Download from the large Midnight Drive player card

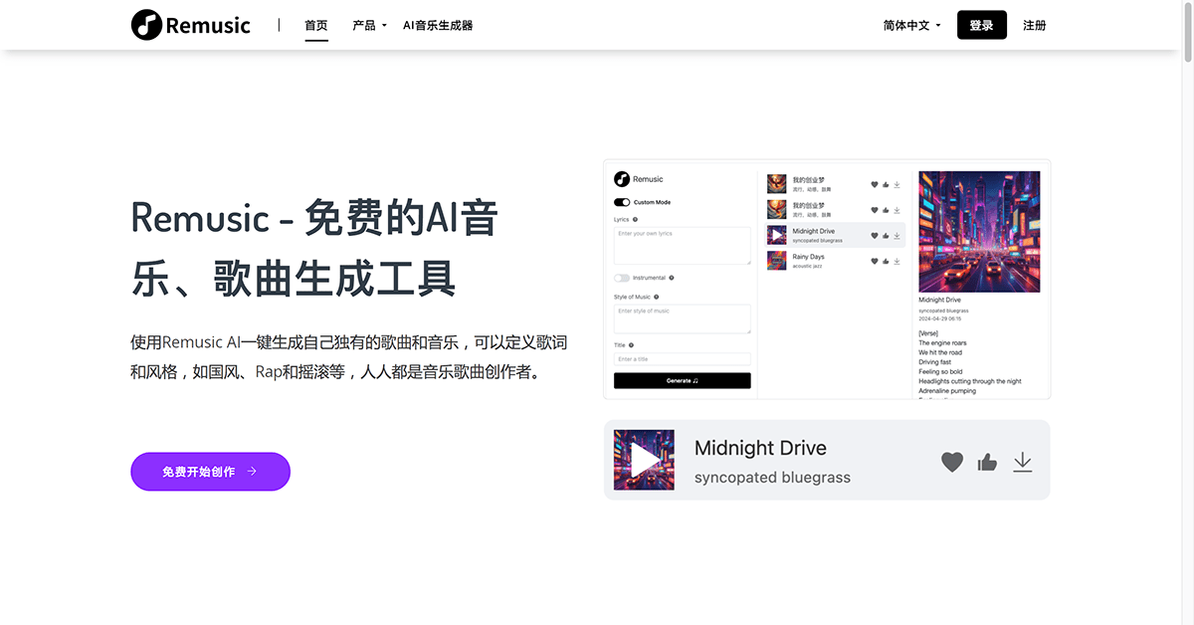[x=1023, y=462]
